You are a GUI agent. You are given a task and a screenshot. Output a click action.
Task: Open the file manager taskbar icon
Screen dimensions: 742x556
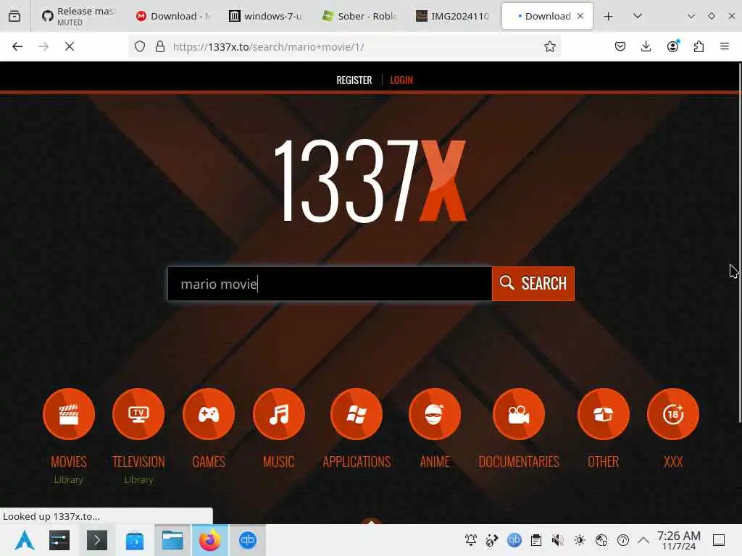pyautogui.click(x=172, y=540)
